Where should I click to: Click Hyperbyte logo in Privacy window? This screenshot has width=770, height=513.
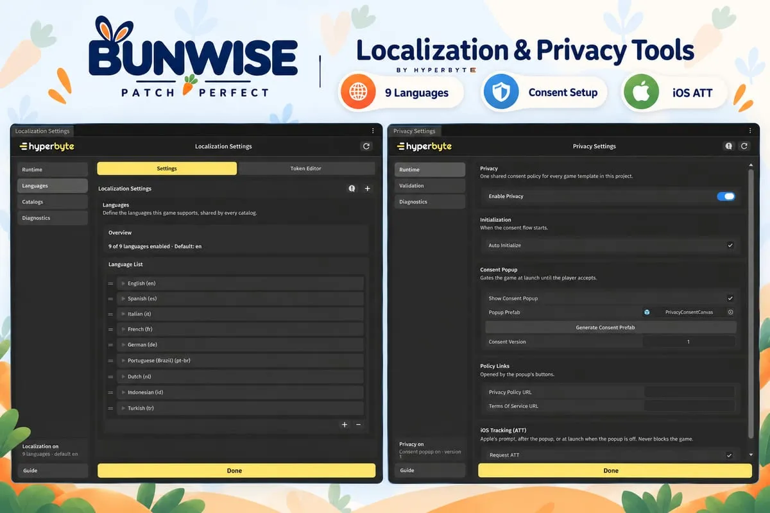[x=424, y=146]
